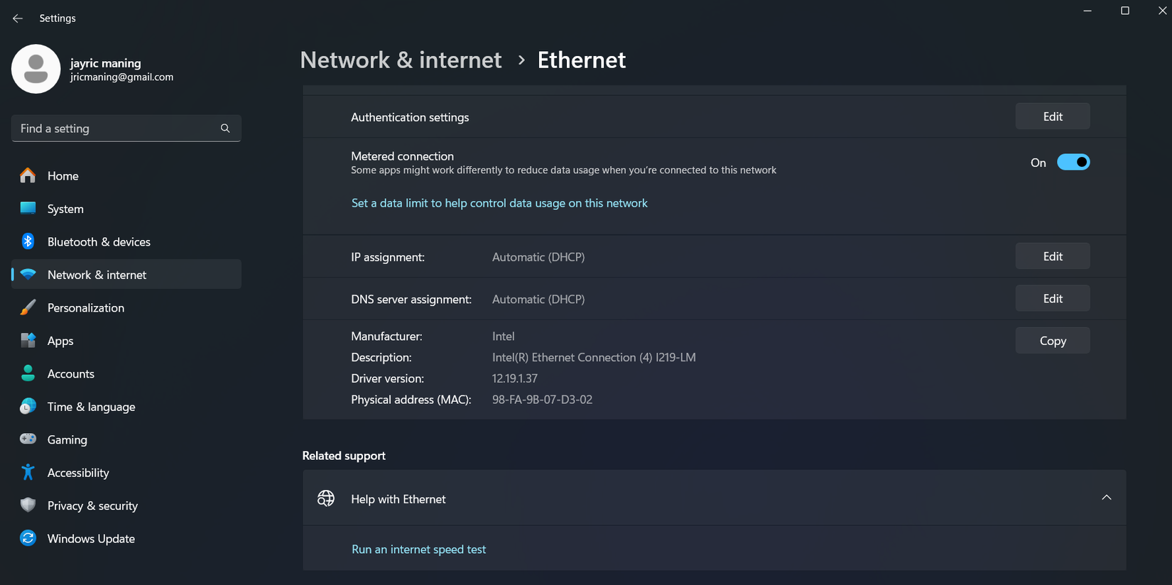Click the Bluetooth & devices icon
The image size is (1172, 585).
[x=28, y=241]
